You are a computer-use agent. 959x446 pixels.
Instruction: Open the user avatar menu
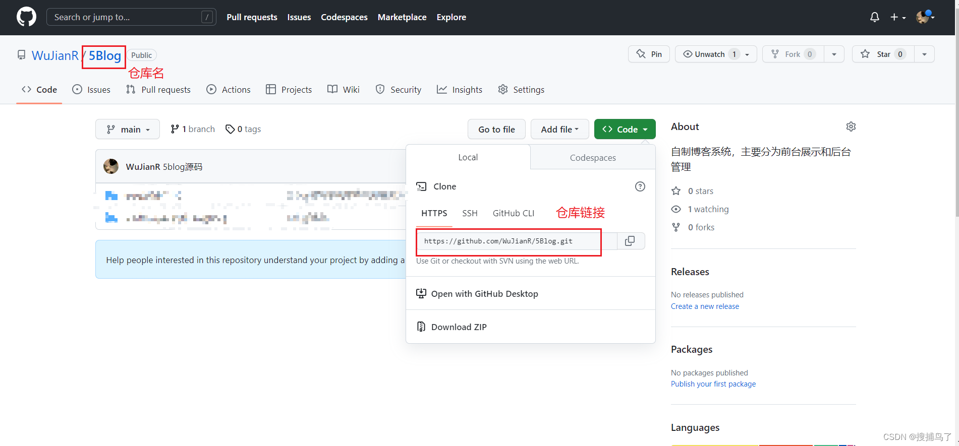[925, 17]
